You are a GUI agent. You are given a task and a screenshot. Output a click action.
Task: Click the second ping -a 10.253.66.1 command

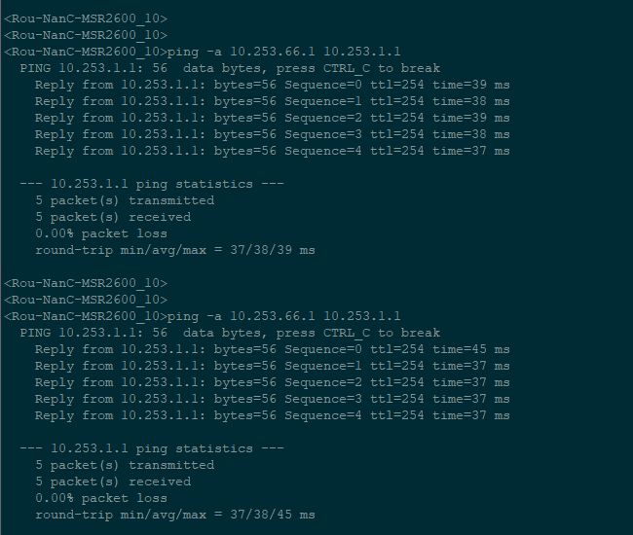284,316
